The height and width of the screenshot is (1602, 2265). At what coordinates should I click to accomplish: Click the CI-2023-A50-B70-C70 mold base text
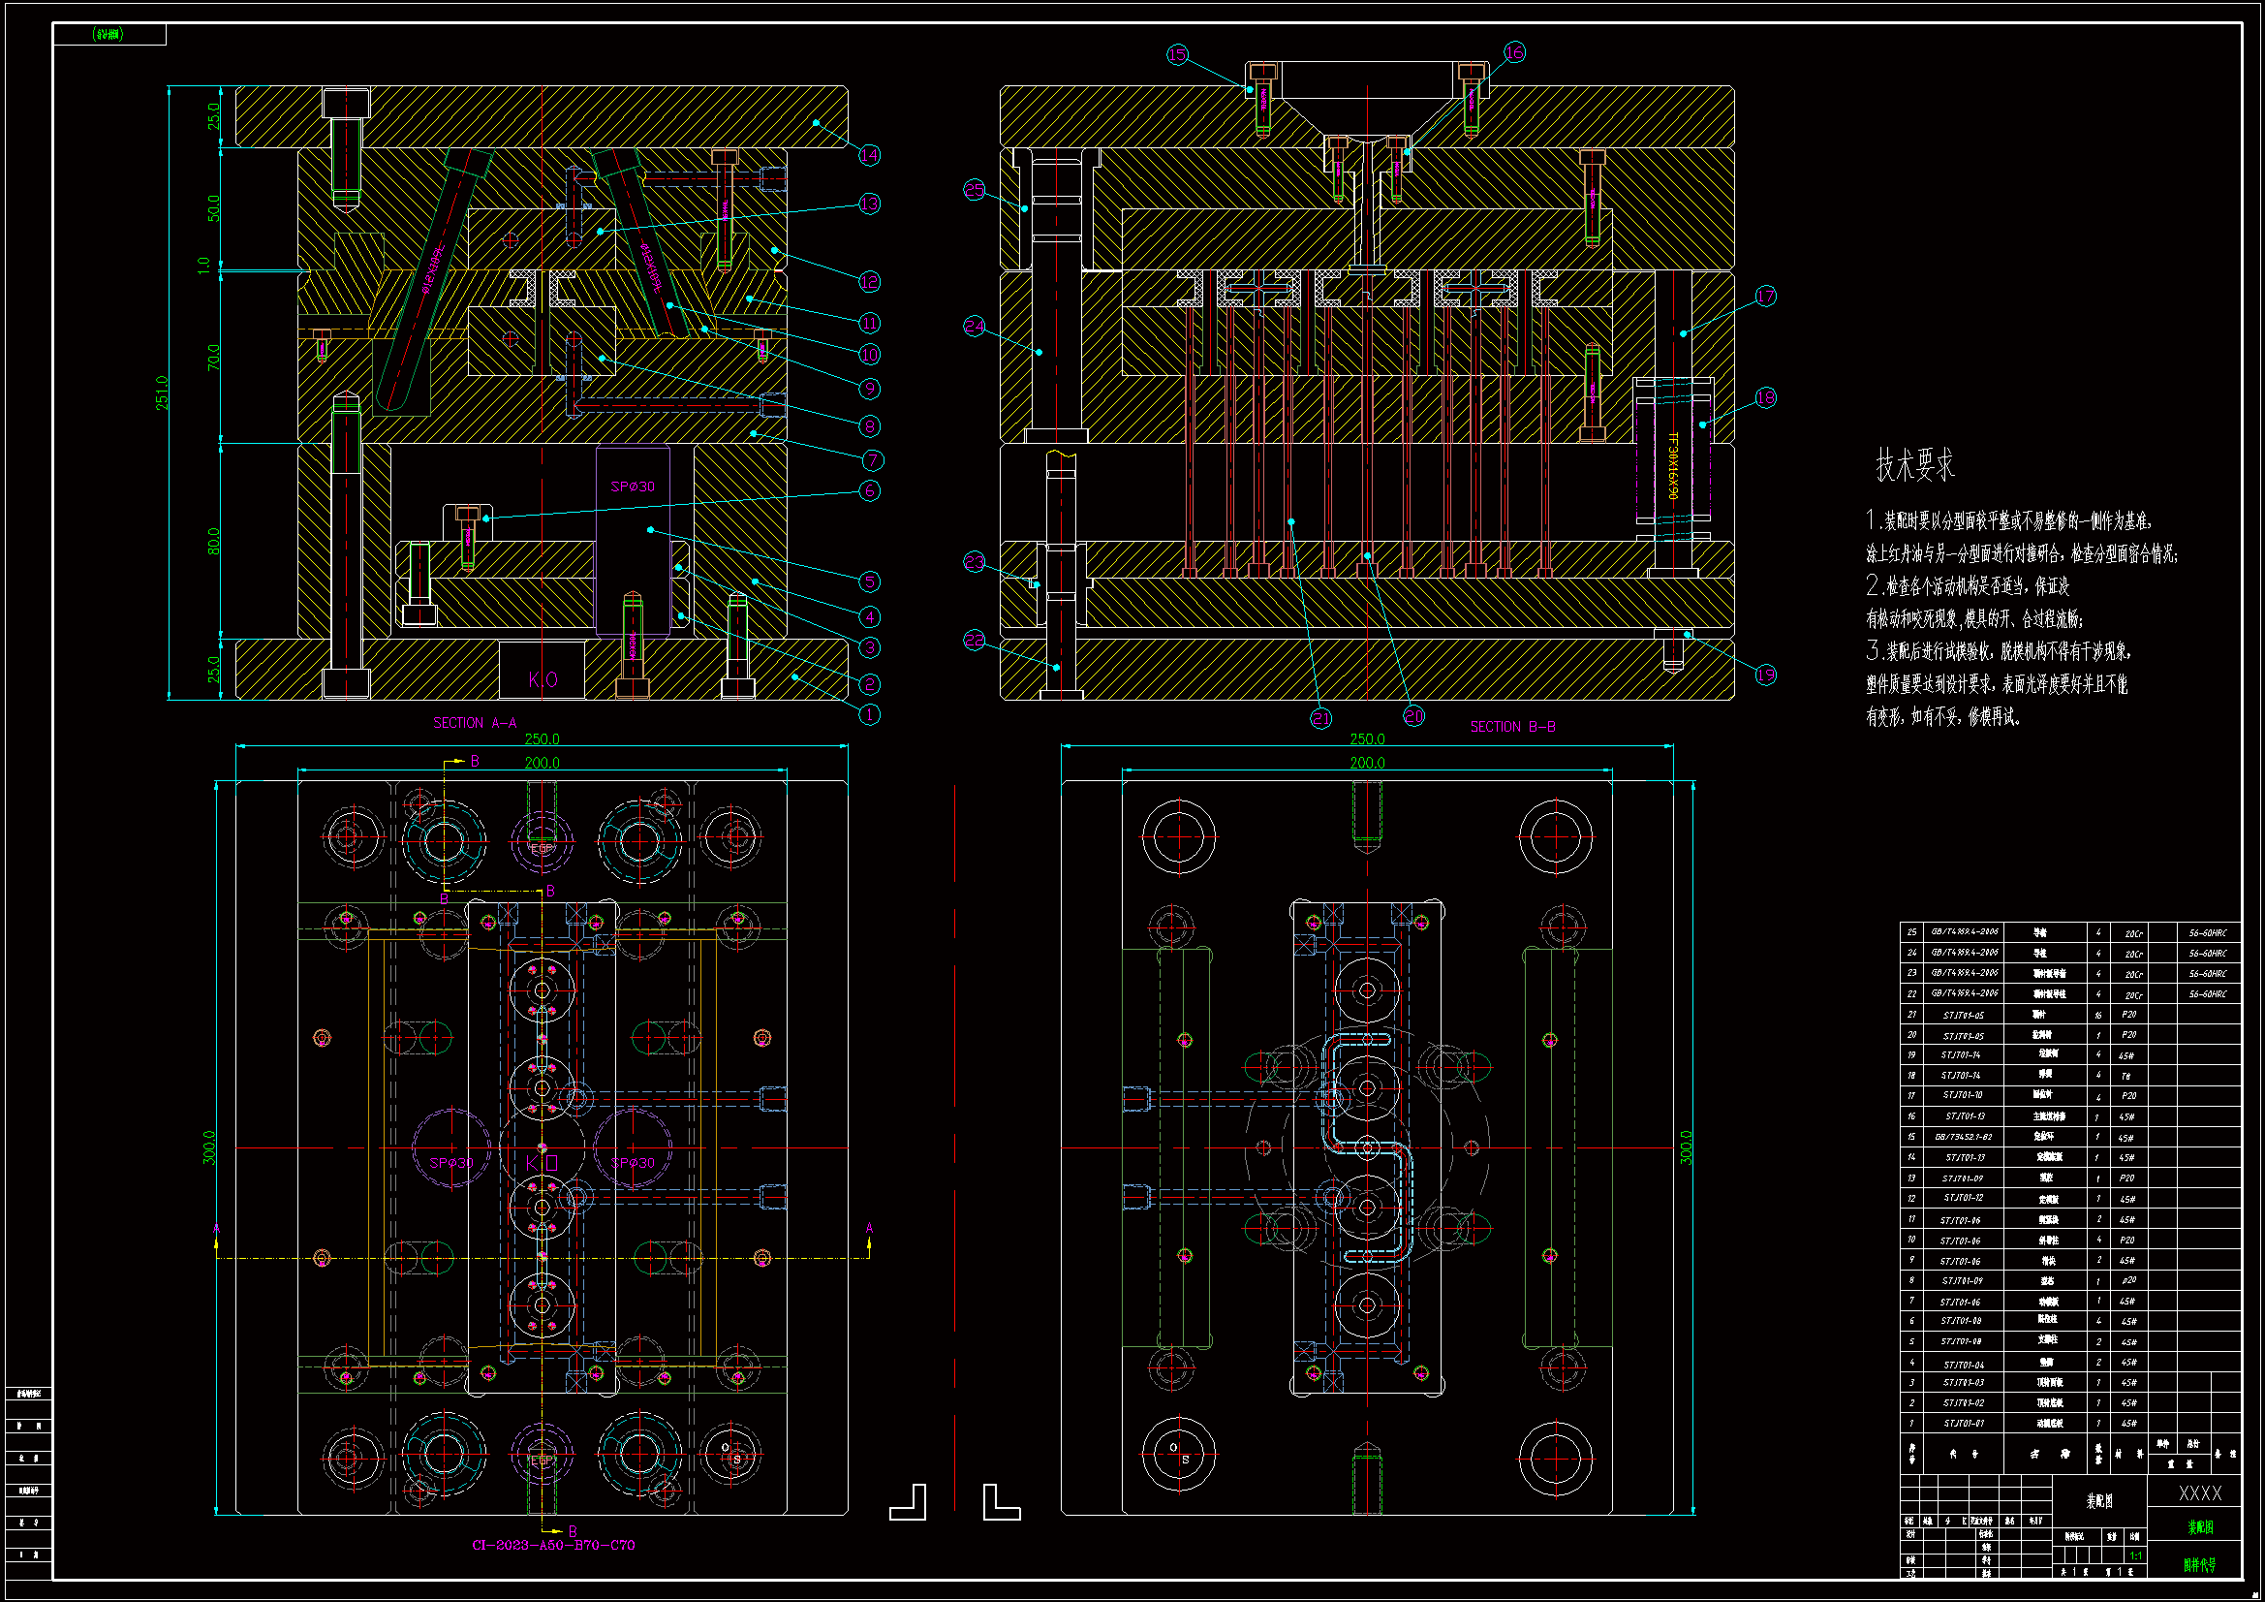[553, 1545]
